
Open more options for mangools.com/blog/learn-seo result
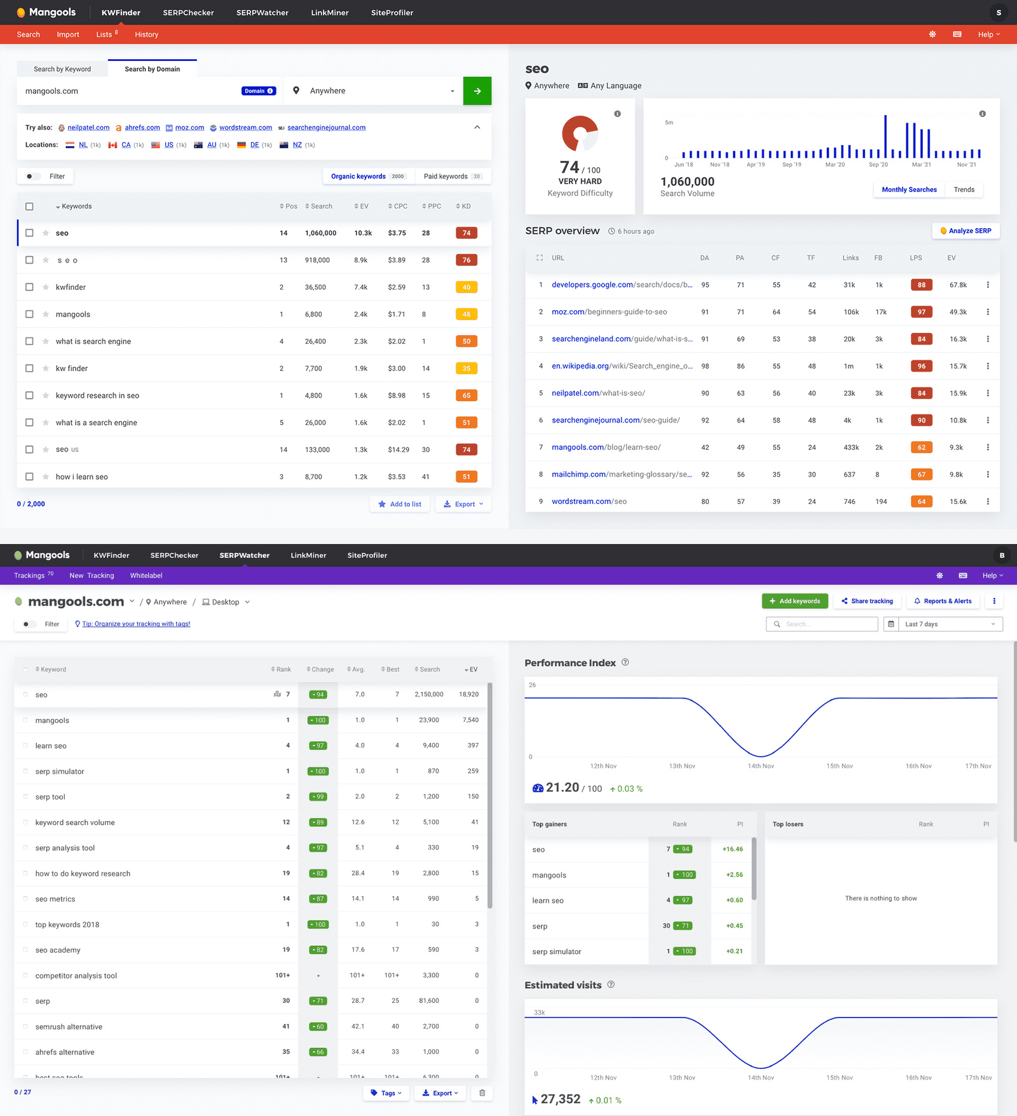coord(988,447)
